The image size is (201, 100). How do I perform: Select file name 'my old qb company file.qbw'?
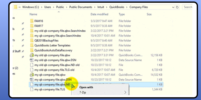[x=52, y=55]
